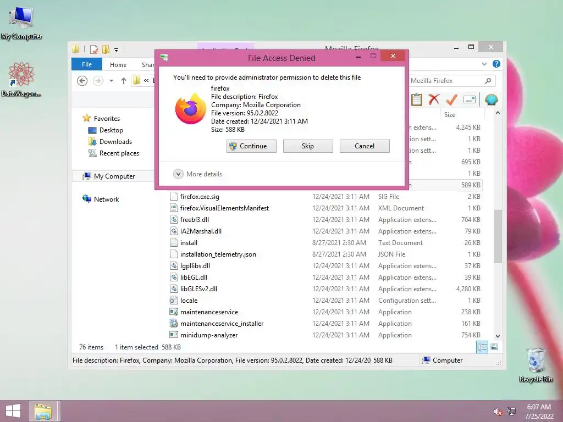Image resolution: width=563 pixels, height=422 pixels.
Task: Click the orange checkmark toolbar icon
Action: [451, 99]
